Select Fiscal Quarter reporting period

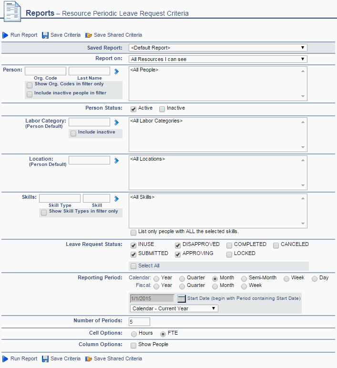point(182,286)
